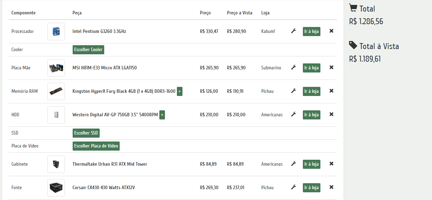Visit Americanas store for the Thermaltake case

312,164
